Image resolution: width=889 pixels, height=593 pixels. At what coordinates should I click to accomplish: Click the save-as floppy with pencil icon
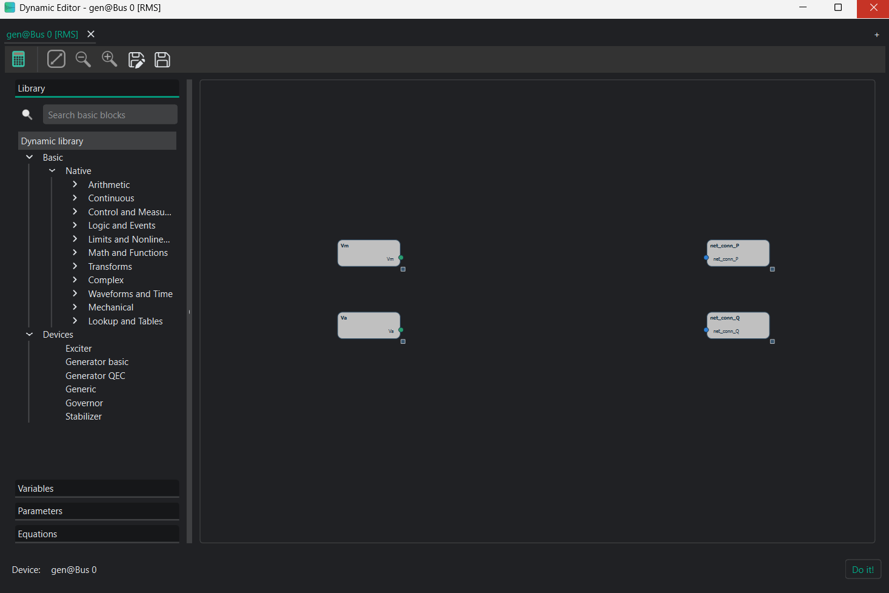136,59
